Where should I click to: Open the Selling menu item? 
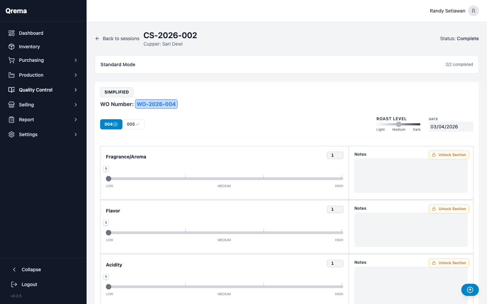(26, 105)
